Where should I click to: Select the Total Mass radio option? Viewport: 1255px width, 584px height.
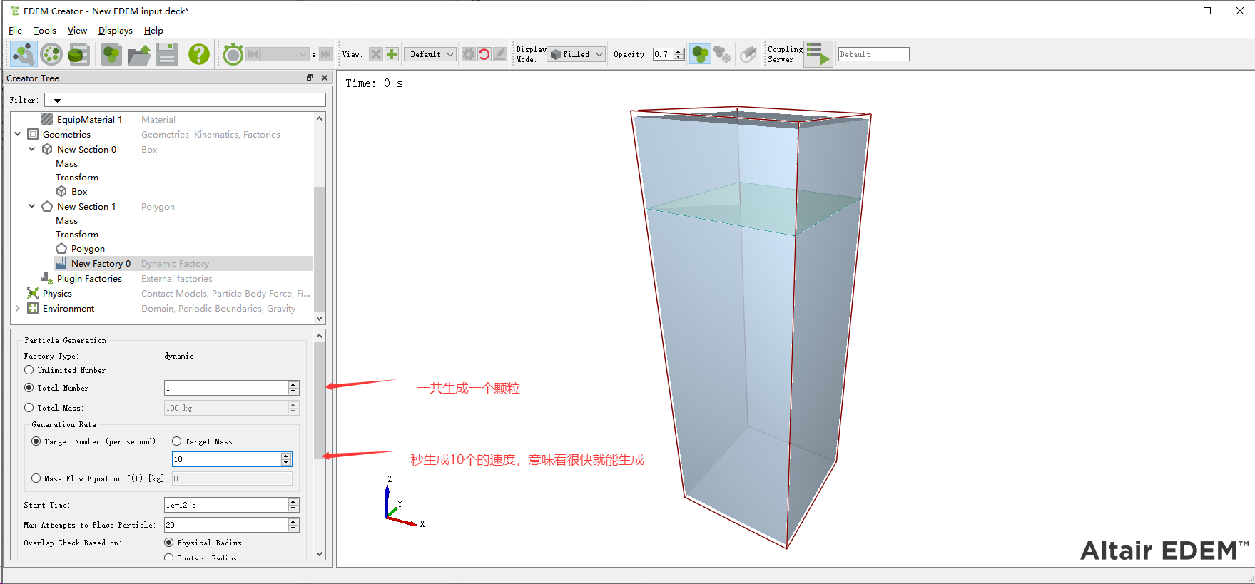[29, 408]
